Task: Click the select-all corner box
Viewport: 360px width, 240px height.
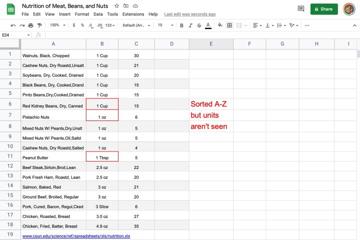Action: pyautogui.click(x=10, y=44)
